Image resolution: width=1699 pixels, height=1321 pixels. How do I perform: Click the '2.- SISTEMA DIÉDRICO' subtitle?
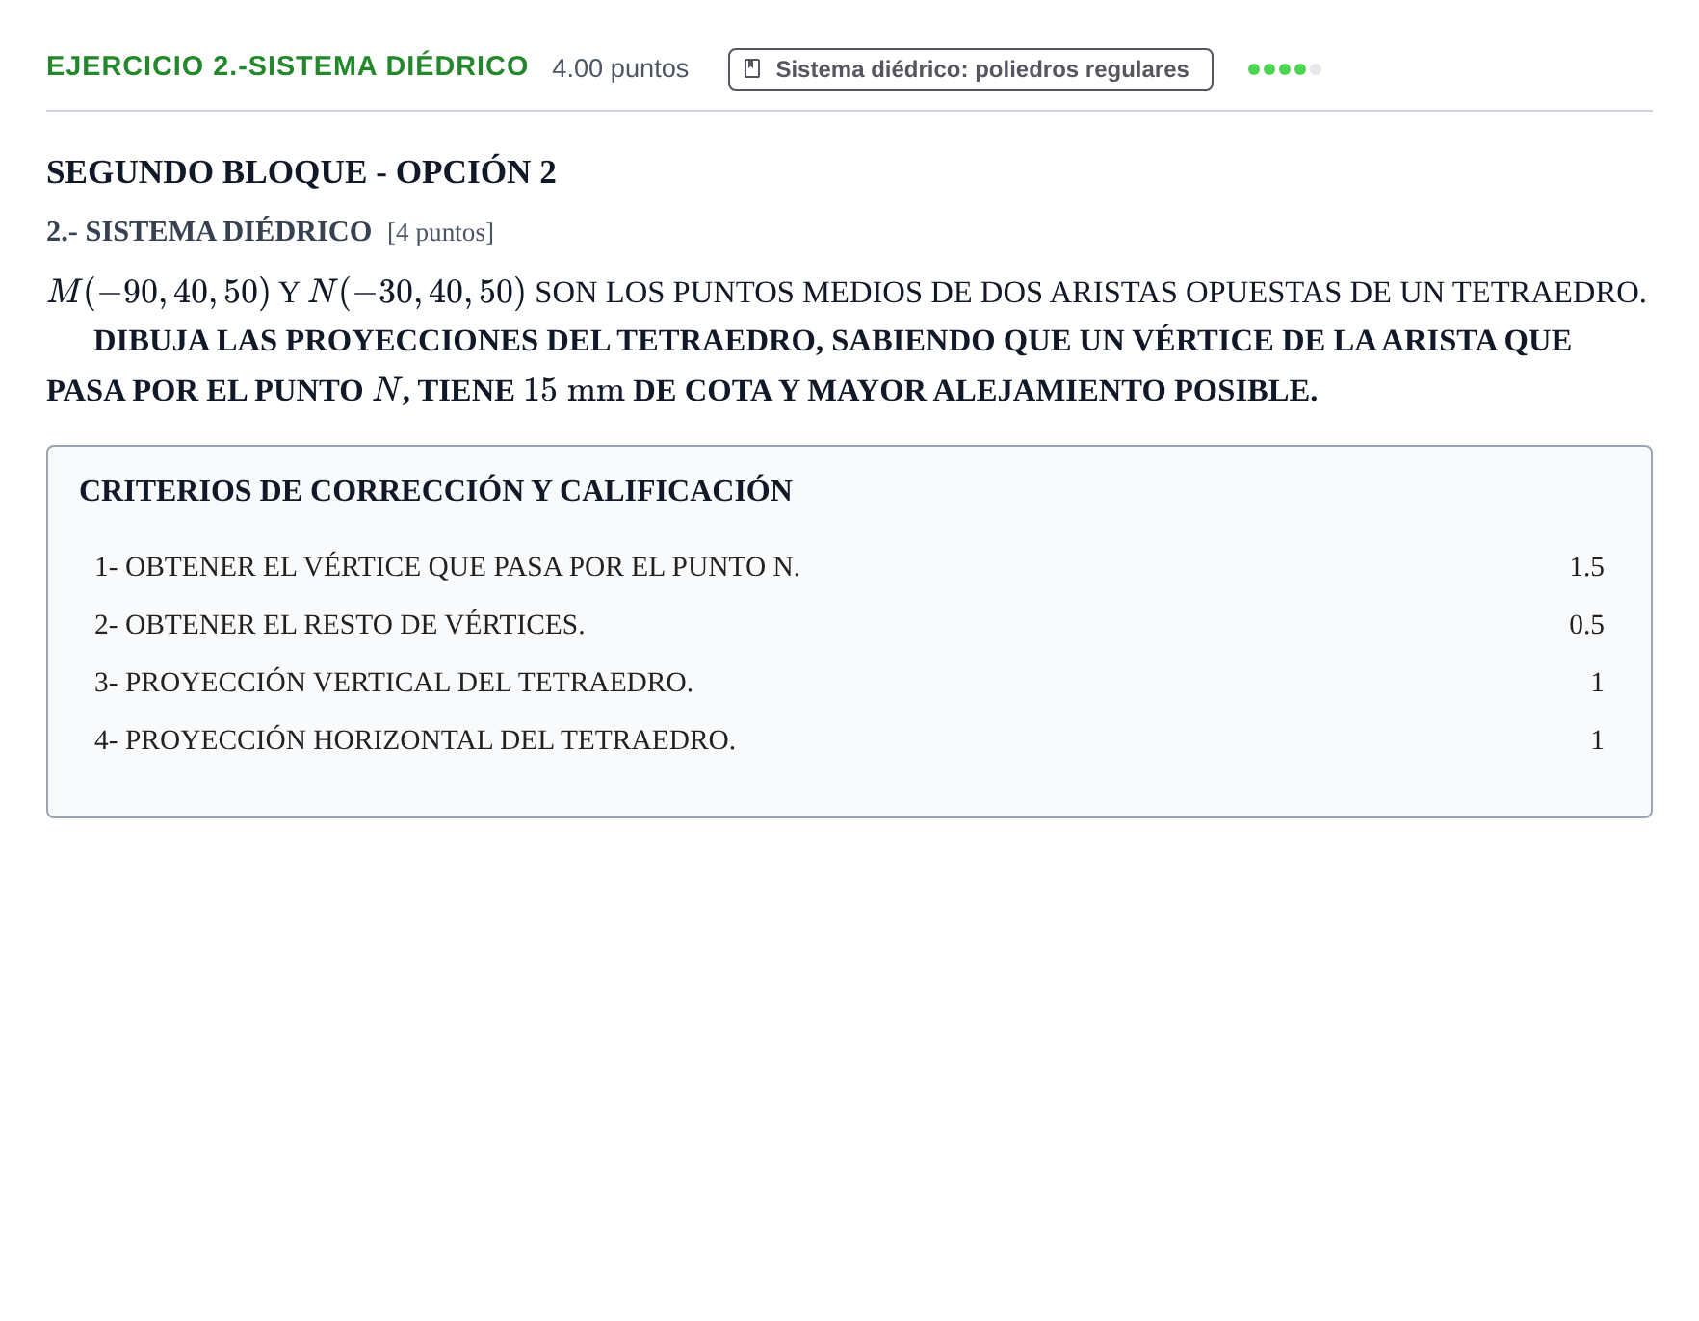point(209,232)
